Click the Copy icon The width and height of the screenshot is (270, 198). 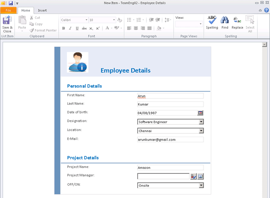click(x=31, y=24)
